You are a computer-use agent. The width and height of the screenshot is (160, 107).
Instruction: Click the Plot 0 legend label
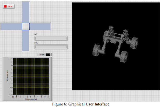click(x=42, y=55)
